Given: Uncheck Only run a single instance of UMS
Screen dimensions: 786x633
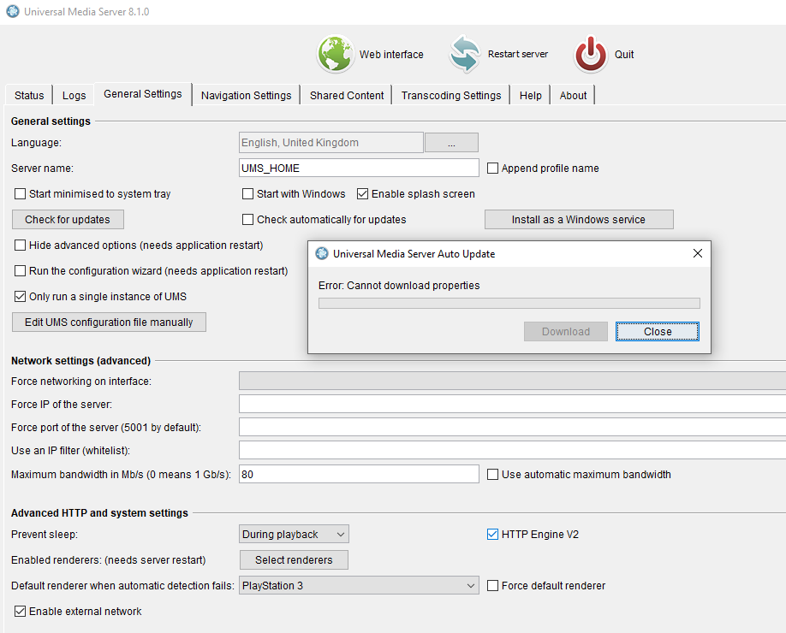Looking at the screenshot, I should tap(20, 297).
